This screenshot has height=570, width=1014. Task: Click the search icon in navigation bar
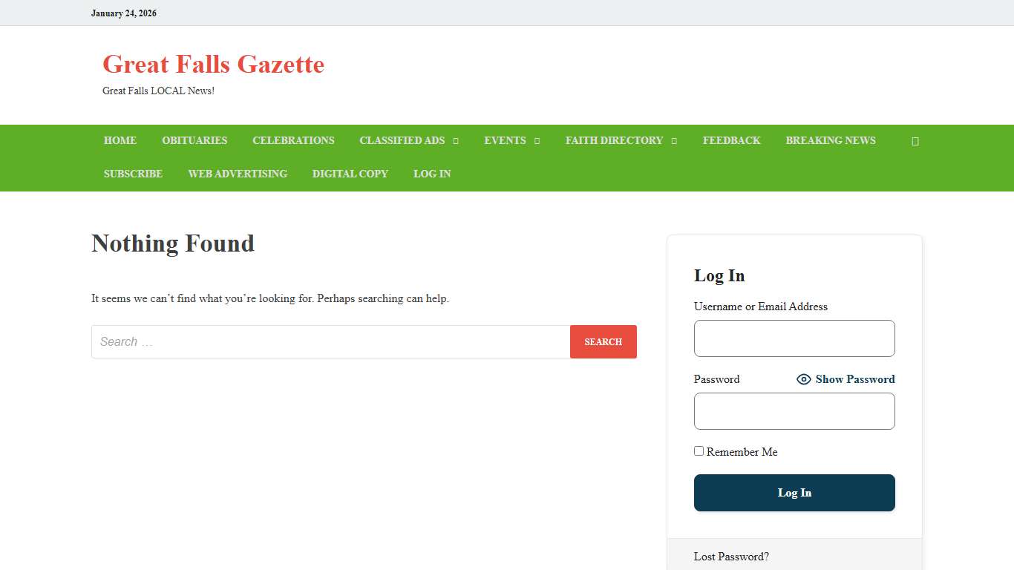coord(915,141)
